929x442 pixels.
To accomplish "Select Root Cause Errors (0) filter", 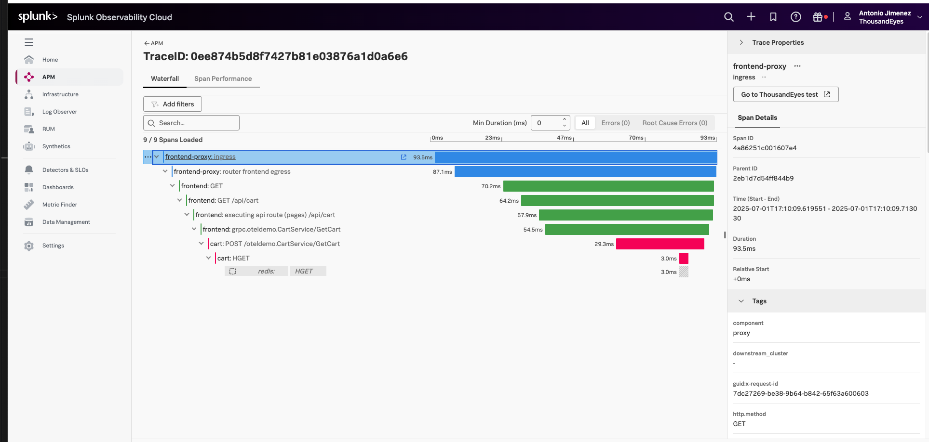I will (675, 123).
